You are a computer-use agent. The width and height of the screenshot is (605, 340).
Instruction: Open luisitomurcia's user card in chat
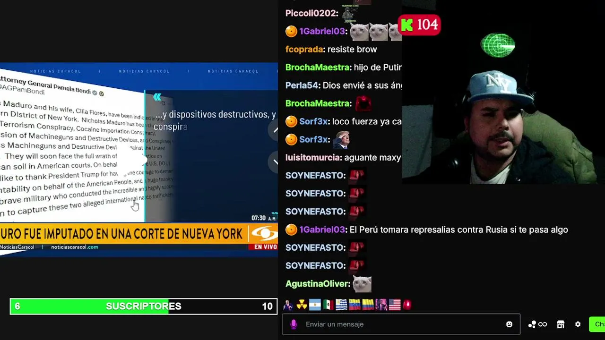(x=313, y=157)
